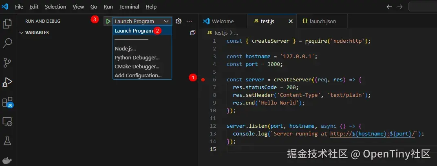
Task: Open the View menu
Action: click(78, 7)
